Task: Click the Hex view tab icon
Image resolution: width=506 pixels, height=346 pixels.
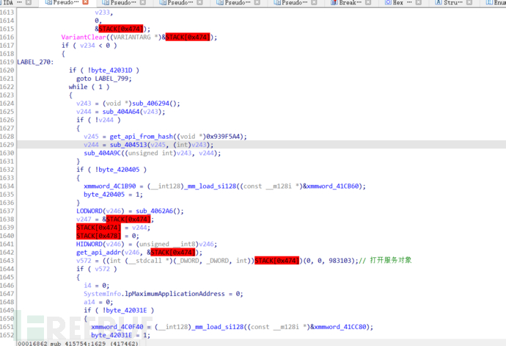Action: point(388,3)
